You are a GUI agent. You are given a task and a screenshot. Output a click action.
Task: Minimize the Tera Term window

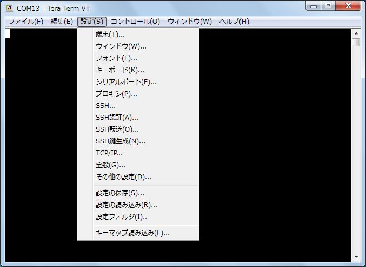click(314, 6)
